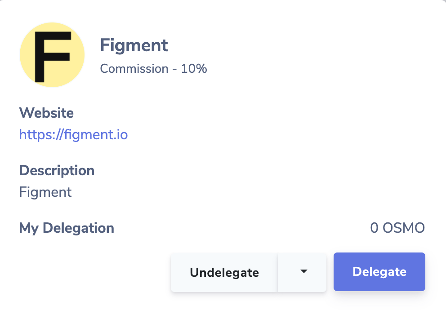Click the Figment validator logo avatar
Image resolution: width=446 pixels, height=310 pixels.
[52, 55]
